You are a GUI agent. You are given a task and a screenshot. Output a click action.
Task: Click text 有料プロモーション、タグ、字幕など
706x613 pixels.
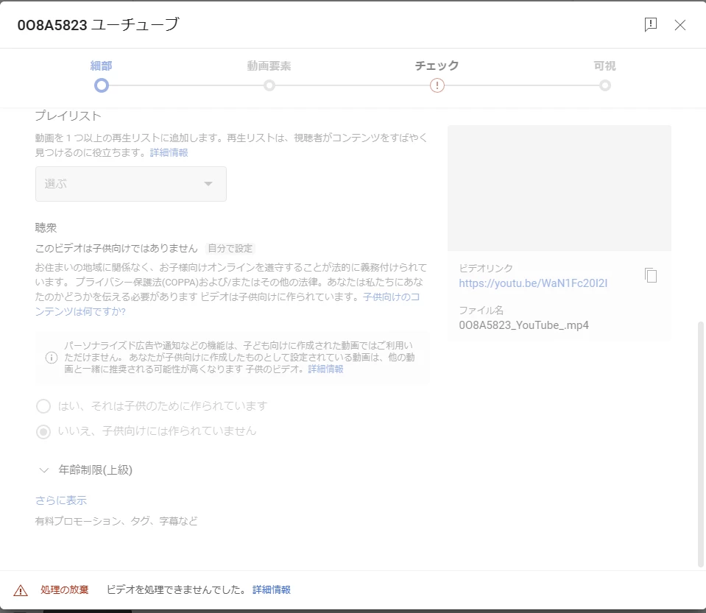[x=116, y=521]
